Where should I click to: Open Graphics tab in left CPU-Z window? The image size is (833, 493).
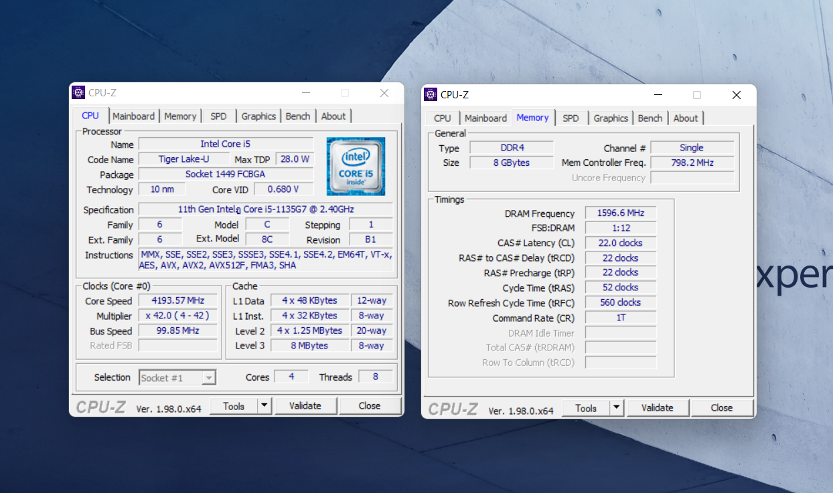pos(258,116)
